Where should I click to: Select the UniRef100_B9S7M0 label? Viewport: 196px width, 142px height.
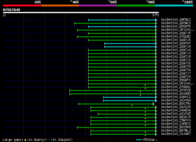pyautogui.click(x=176, y=104)
